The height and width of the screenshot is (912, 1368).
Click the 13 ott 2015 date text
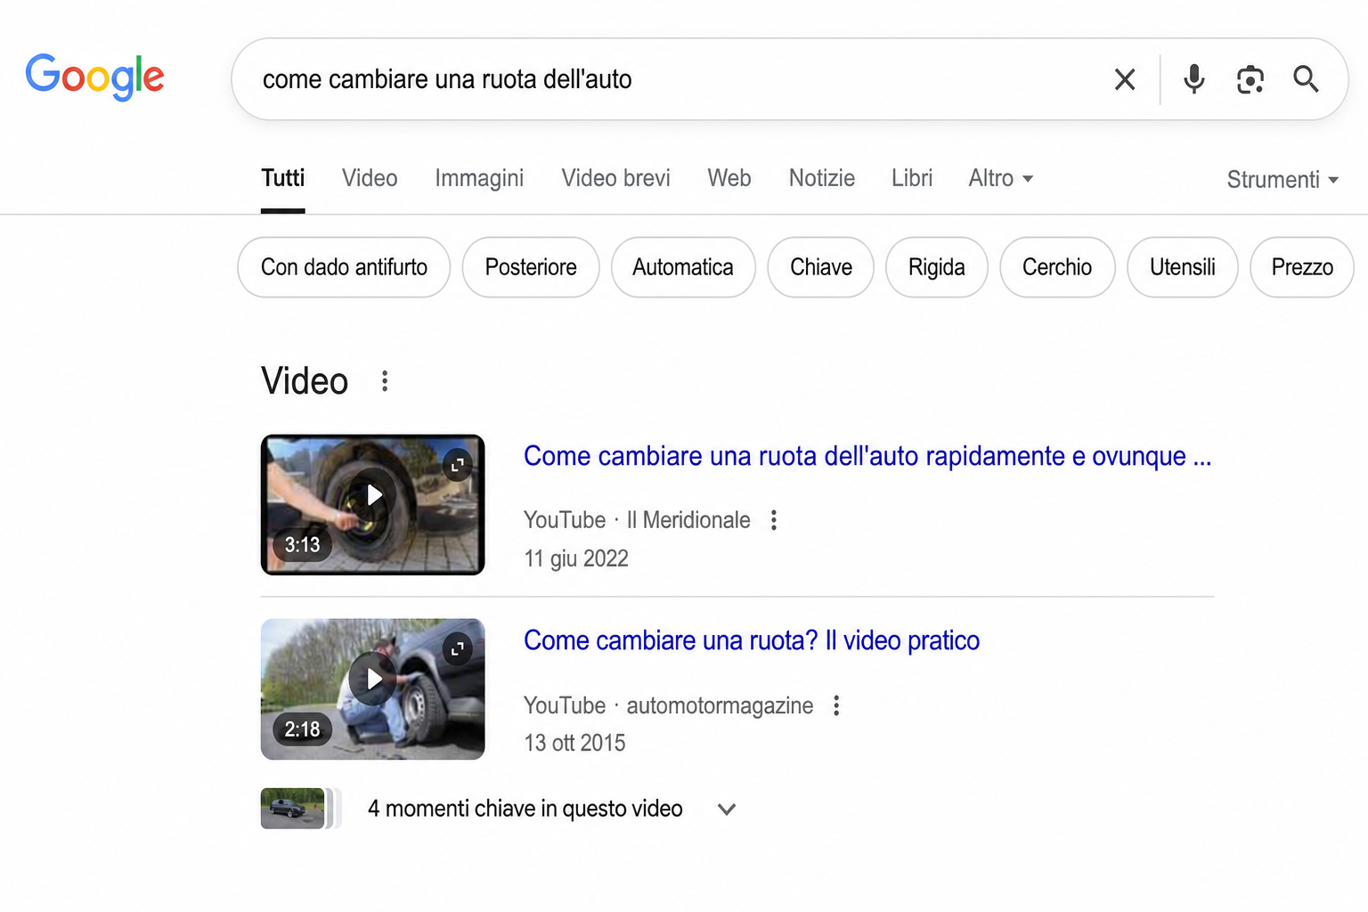(574, 743)
